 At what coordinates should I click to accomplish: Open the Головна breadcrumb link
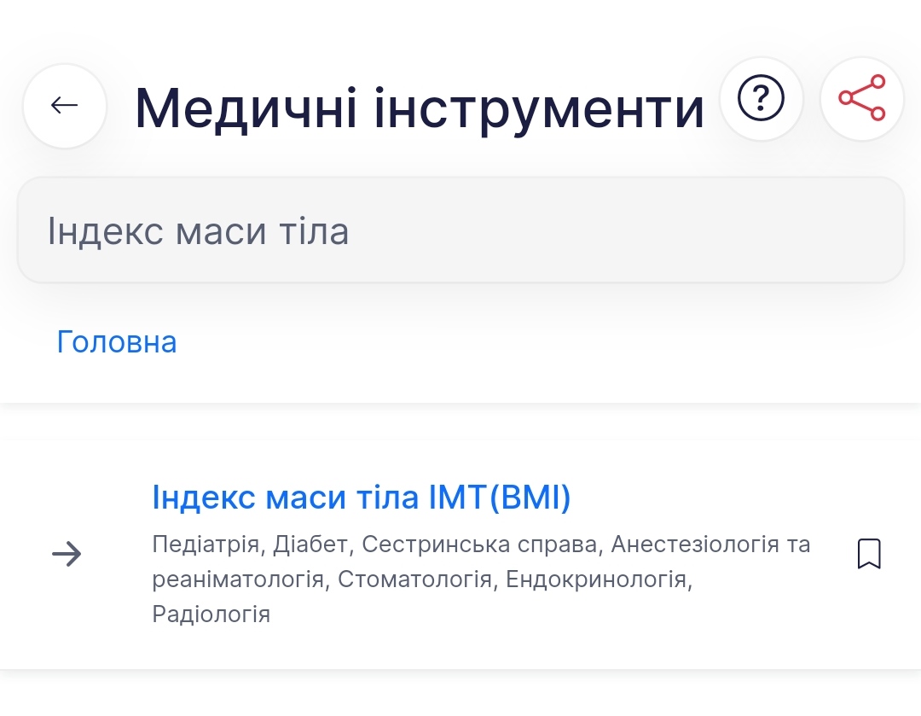[x=116, y=341]
